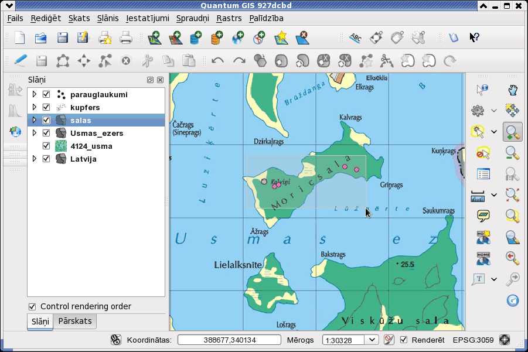Open the Skats menu
The image size is (528, 352).
click(x=79, y=18)
